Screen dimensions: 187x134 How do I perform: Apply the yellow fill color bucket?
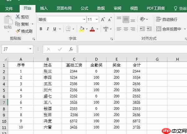pyautogui.click(x=82, y=29)
